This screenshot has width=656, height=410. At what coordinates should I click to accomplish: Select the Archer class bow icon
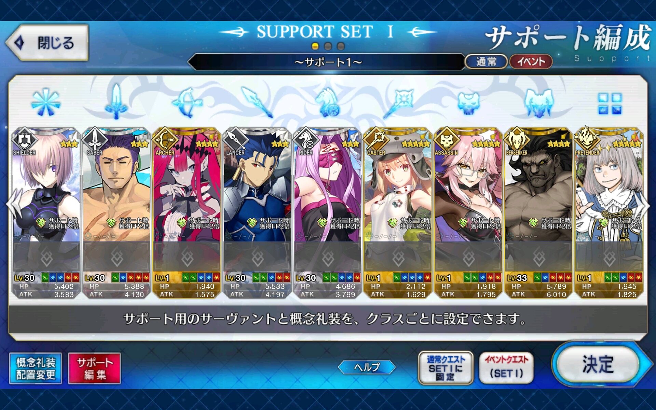[x=187, y=102]
